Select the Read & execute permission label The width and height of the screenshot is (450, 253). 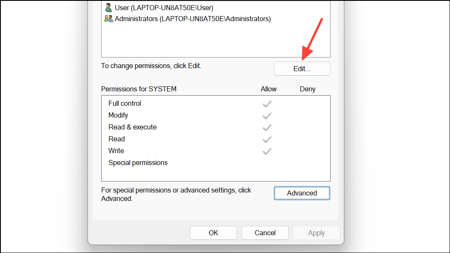click(133, 127)
